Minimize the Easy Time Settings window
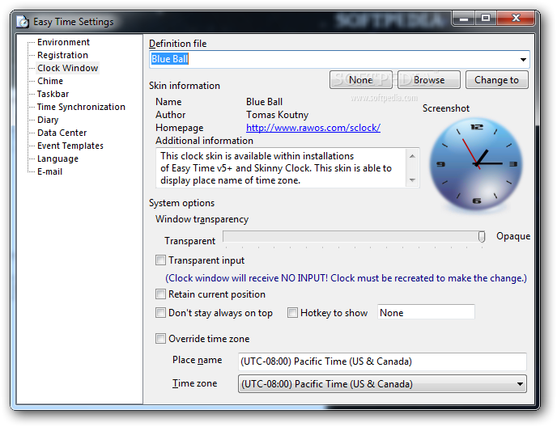The image size is (557, 427). tap(464, 19)
